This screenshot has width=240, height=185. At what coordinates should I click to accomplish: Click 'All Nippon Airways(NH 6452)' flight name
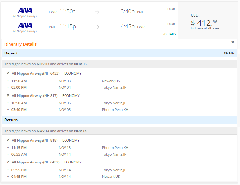tap(36, 162)
